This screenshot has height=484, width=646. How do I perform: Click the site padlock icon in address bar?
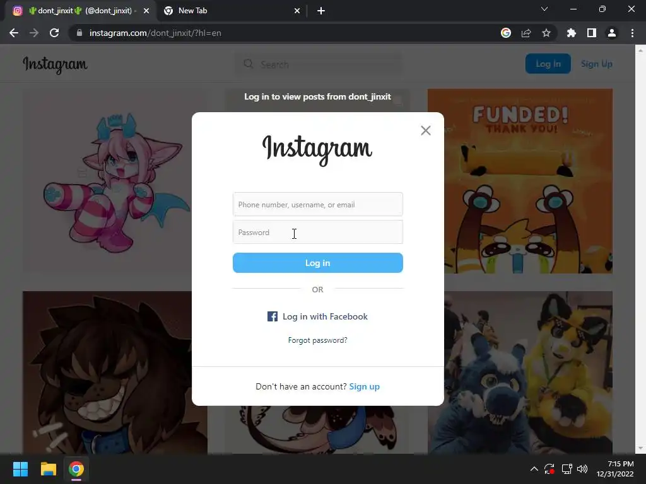pyautogui.click(x=79, y=33)
